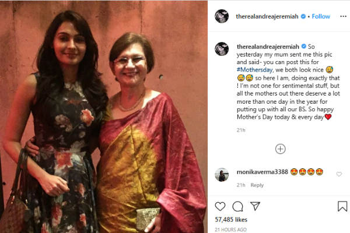The width and height of the screenshot is (350, 233).
Task: Click therealandreajeremiah username in header
Action: pos(267,16)
